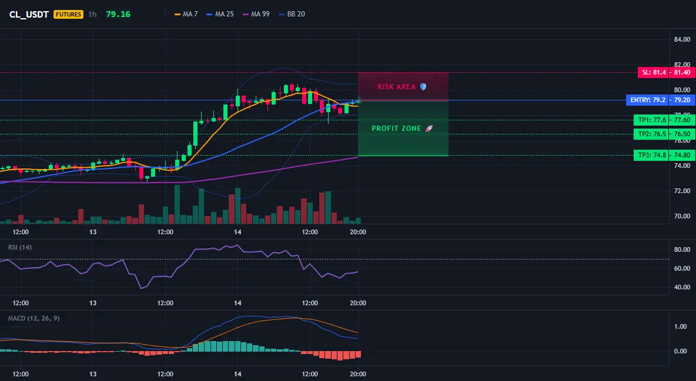Viewport: 696px width, 381px height.
Task: Click the CL_USDT symbol name
Action: [x=29, y=14]
